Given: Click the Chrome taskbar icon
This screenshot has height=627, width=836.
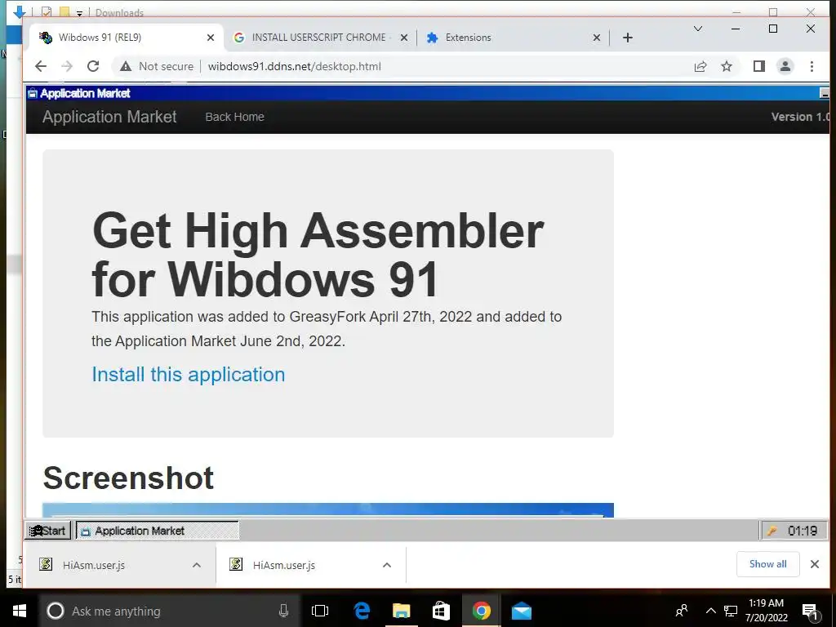Looking at the screenshot, I should [481, 611].
